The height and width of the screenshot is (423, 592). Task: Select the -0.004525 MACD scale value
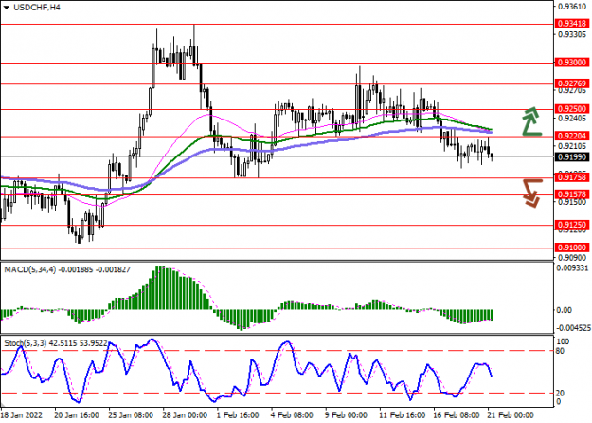click(x=572, y=327)
